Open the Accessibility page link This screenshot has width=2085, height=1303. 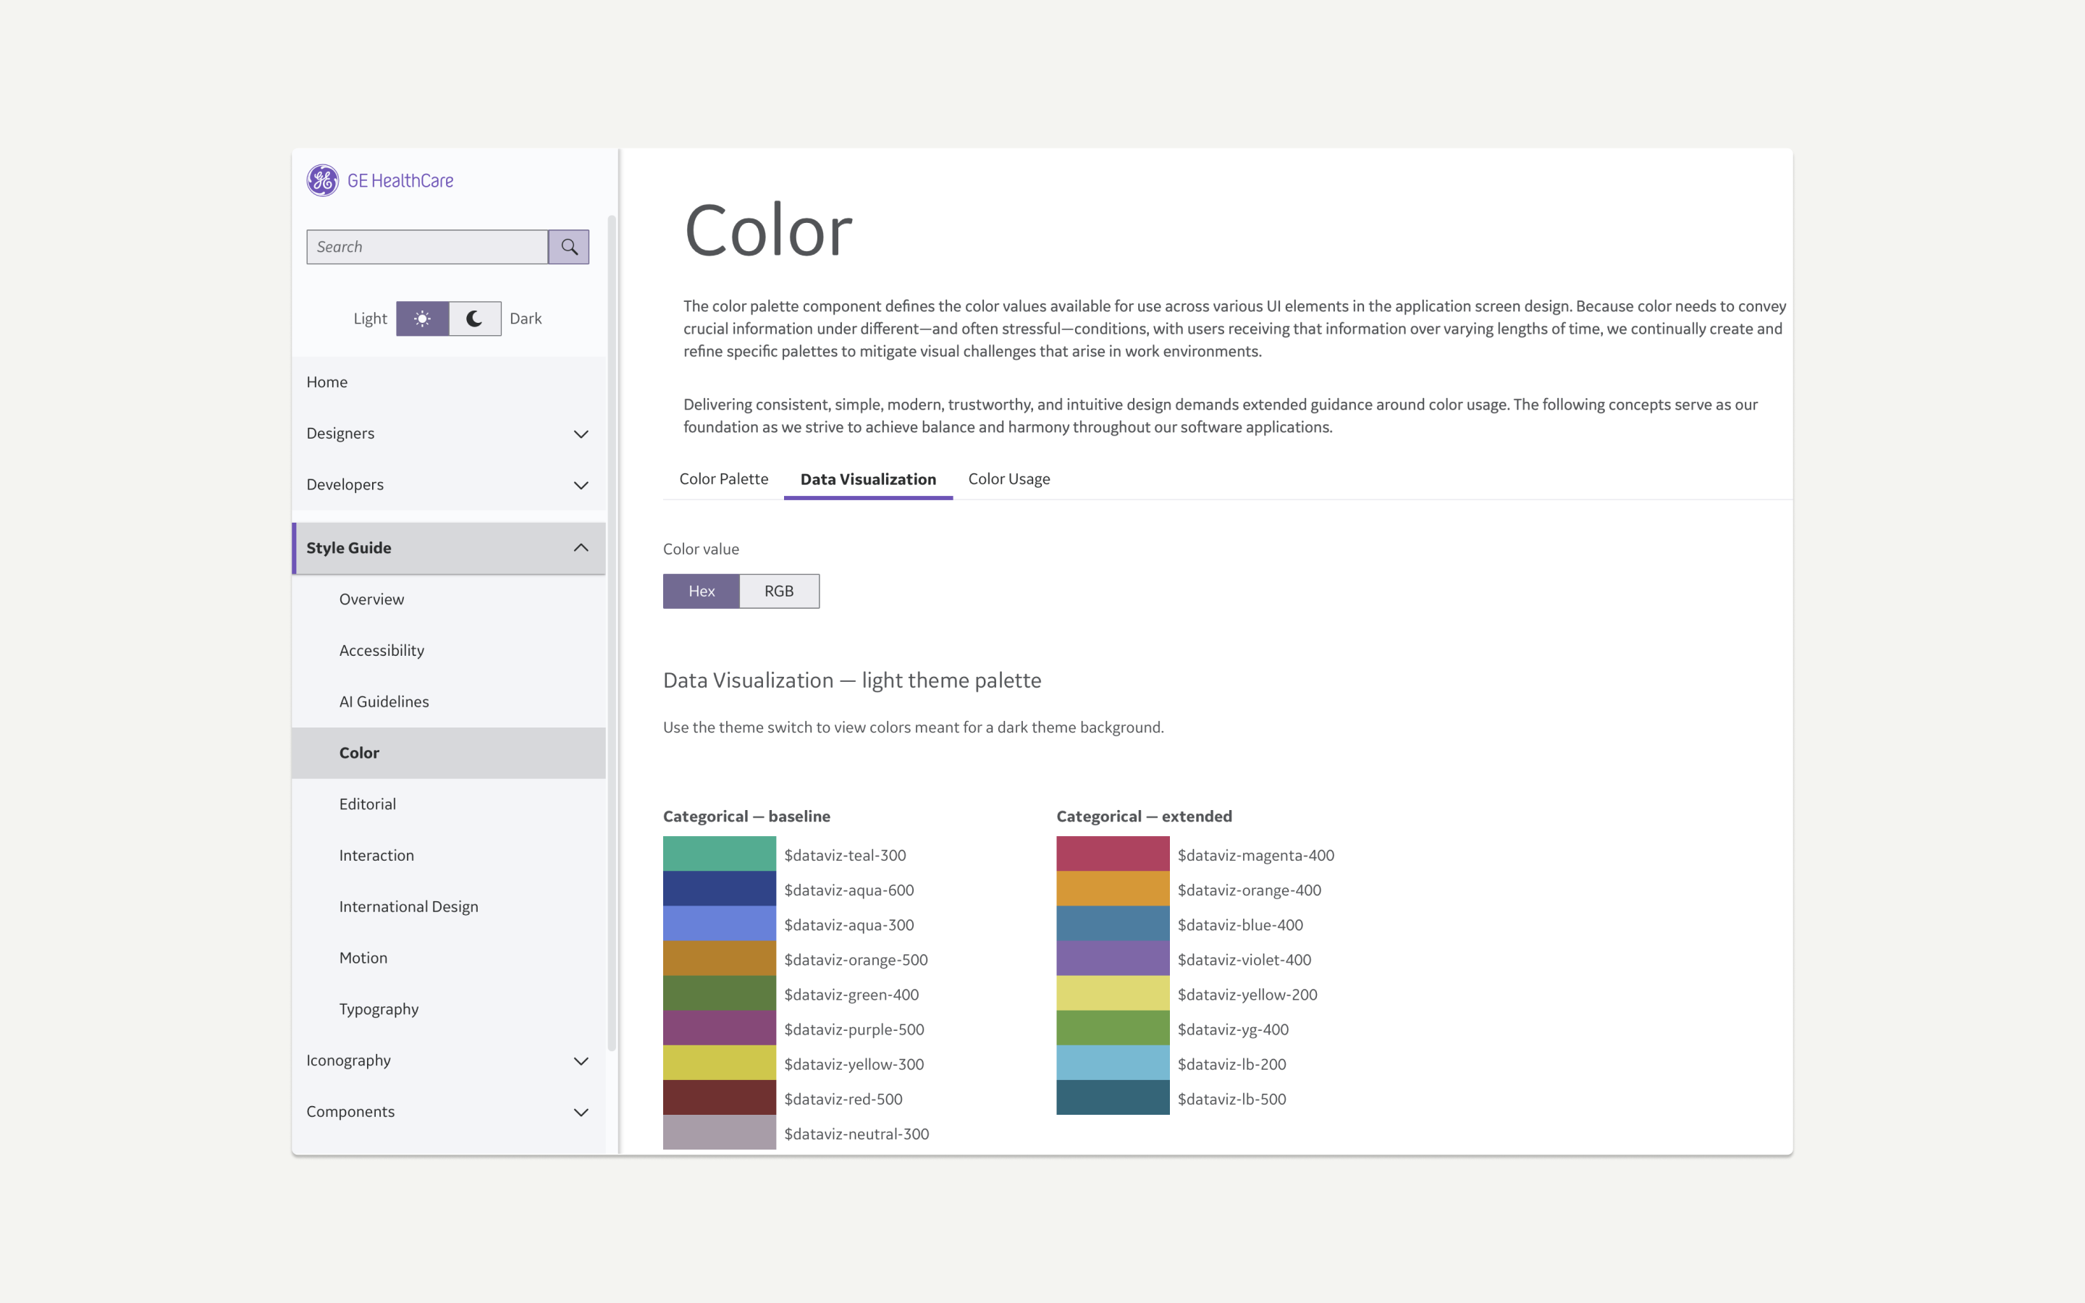click(x=381, y=651)
